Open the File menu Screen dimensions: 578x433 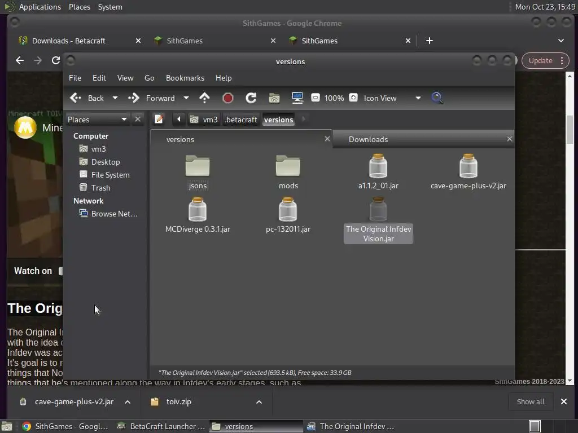coord(75,78)
